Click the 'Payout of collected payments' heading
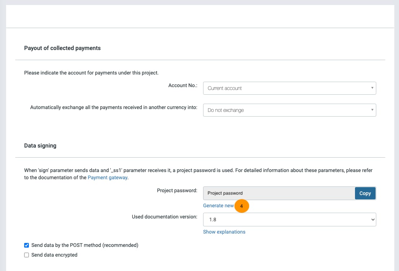 coord(62,48)
